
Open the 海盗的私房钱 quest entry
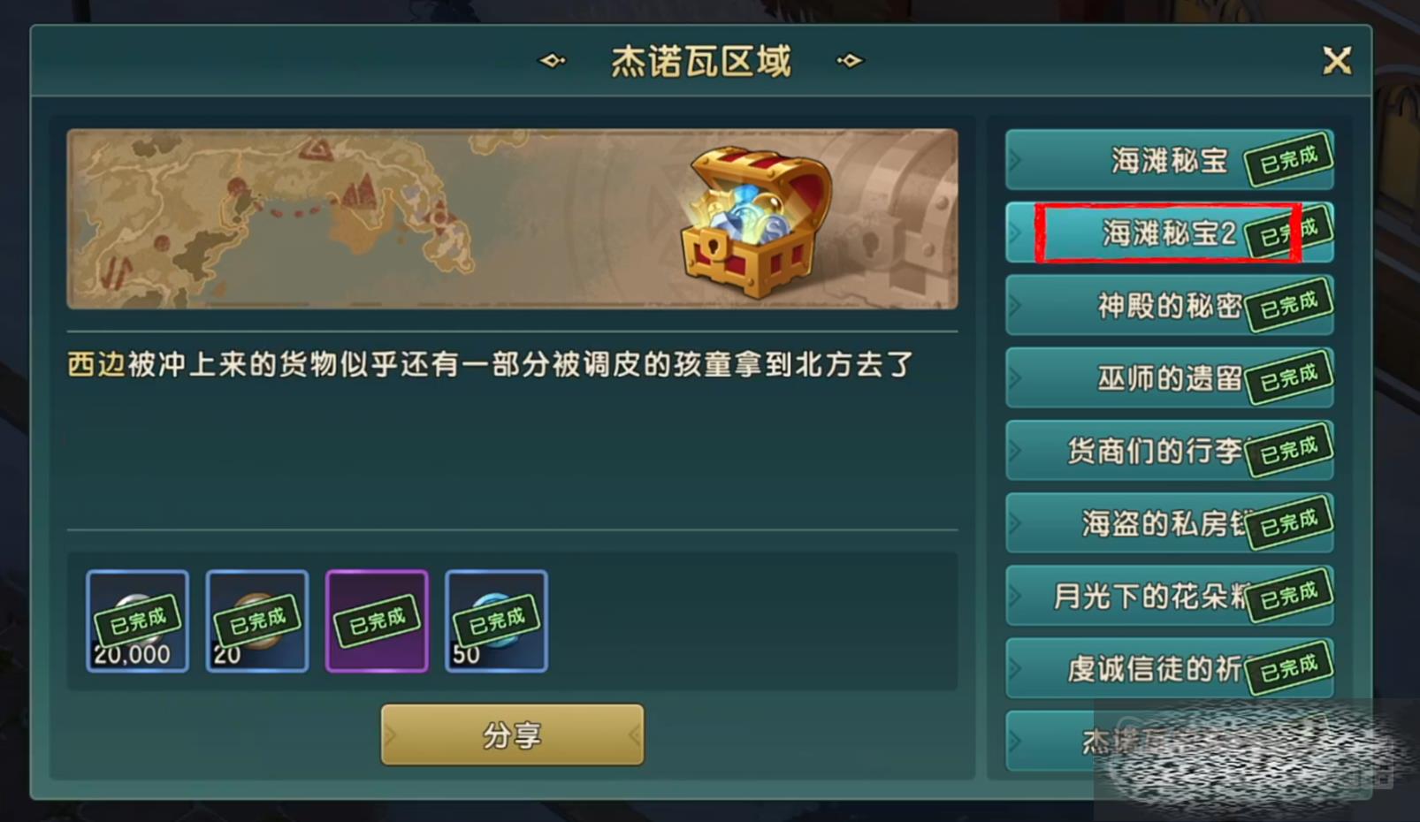click(1169, 522)
